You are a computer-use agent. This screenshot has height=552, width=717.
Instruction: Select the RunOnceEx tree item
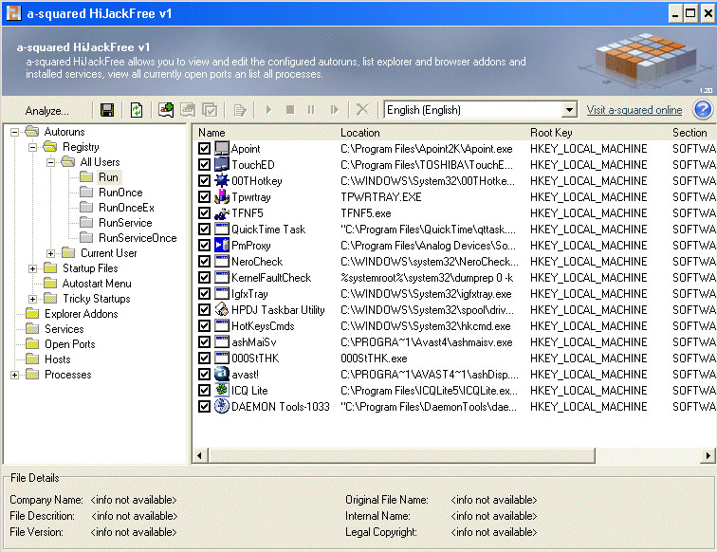point(126,207)
